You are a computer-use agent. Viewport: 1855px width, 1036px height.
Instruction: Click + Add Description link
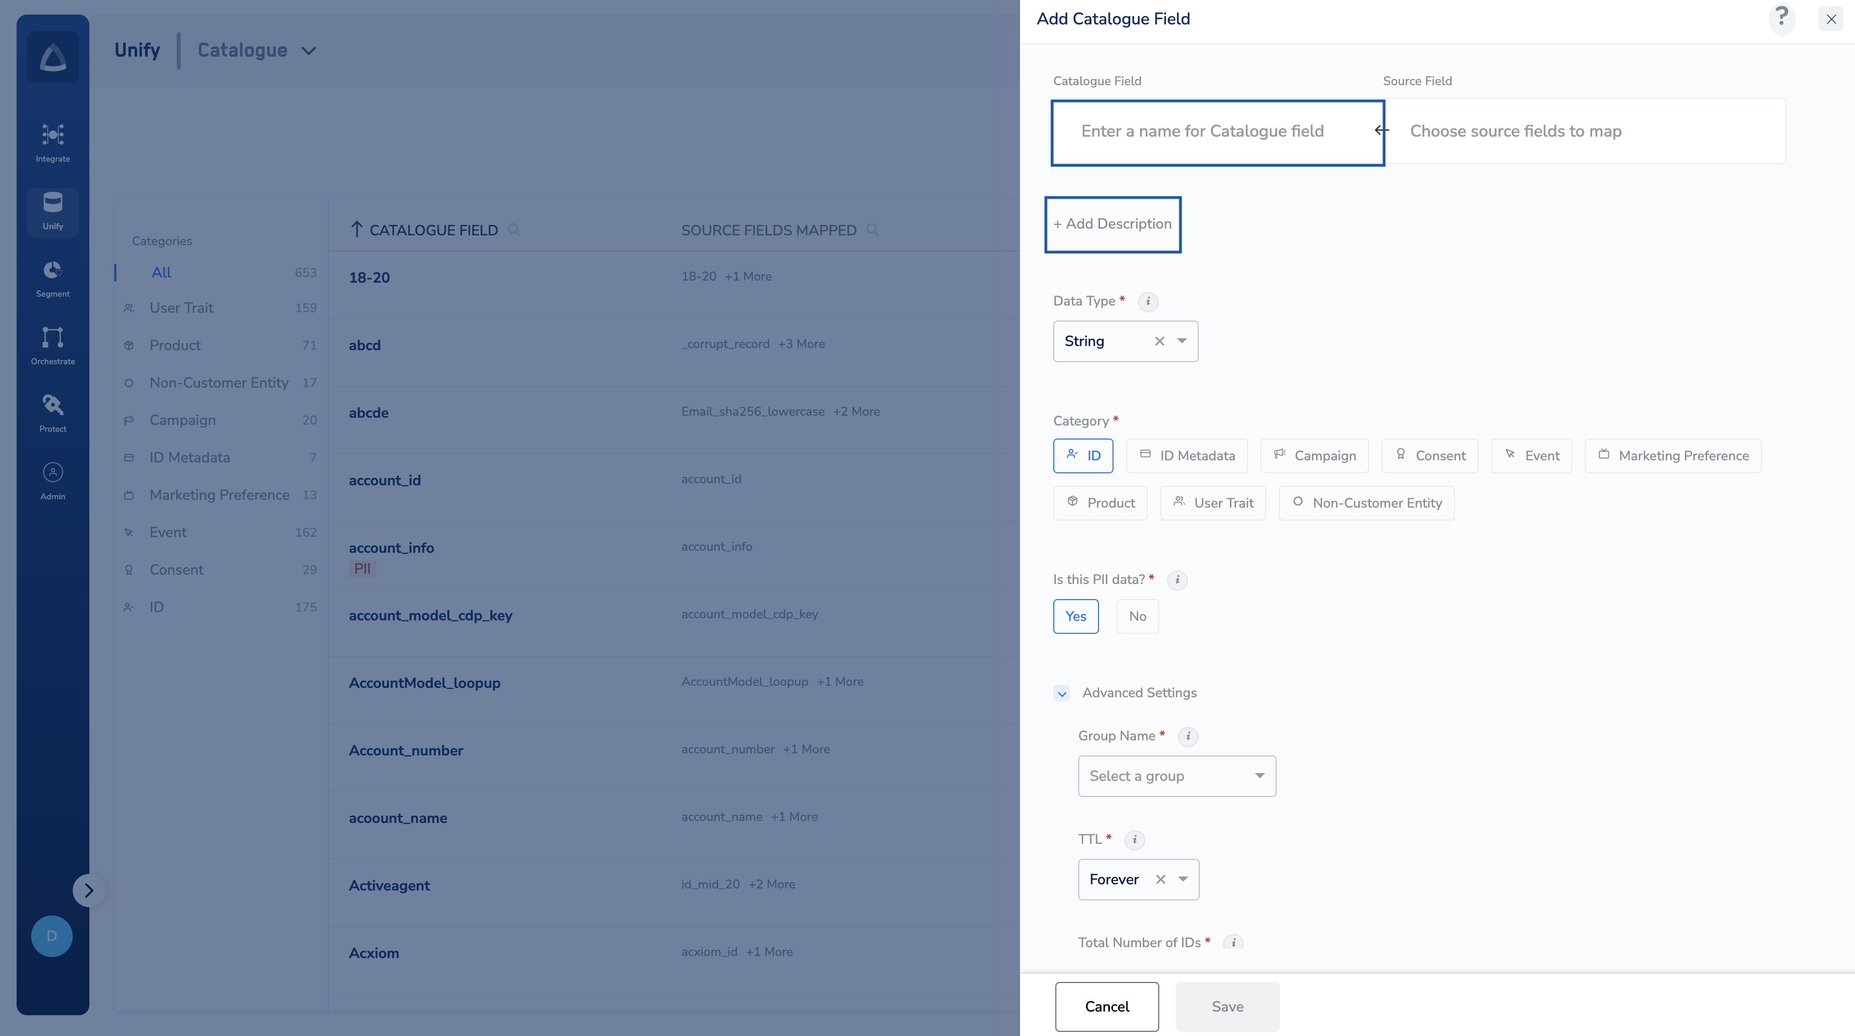(x=1112, y=224)
